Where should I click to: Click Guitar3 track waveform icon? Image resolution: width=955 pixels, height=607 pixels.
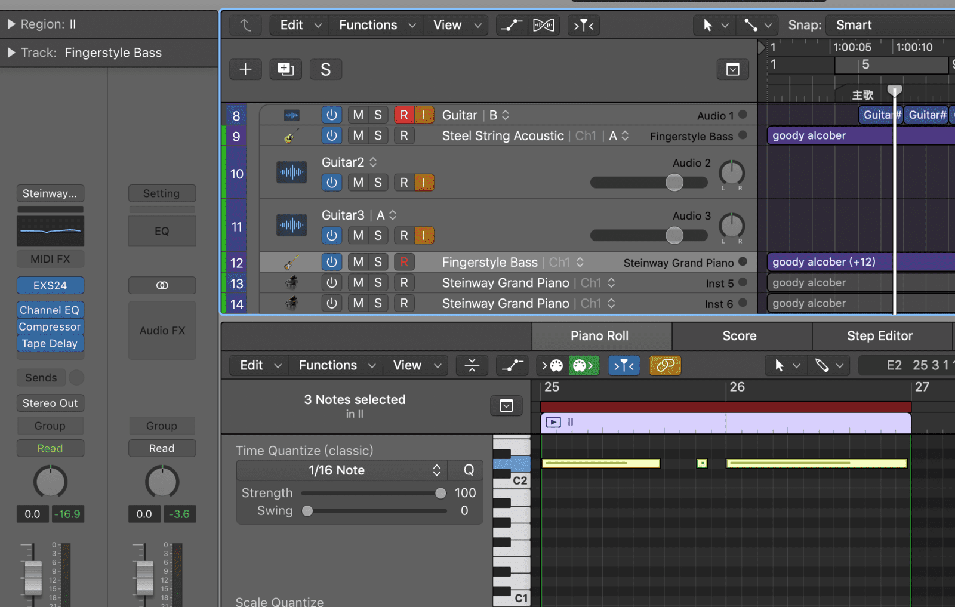[291, 226]
